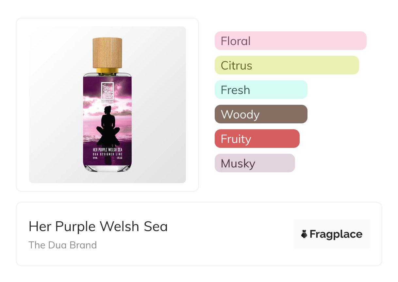Click the wooden cap of the bottle
398x282 pixels.
107,53
